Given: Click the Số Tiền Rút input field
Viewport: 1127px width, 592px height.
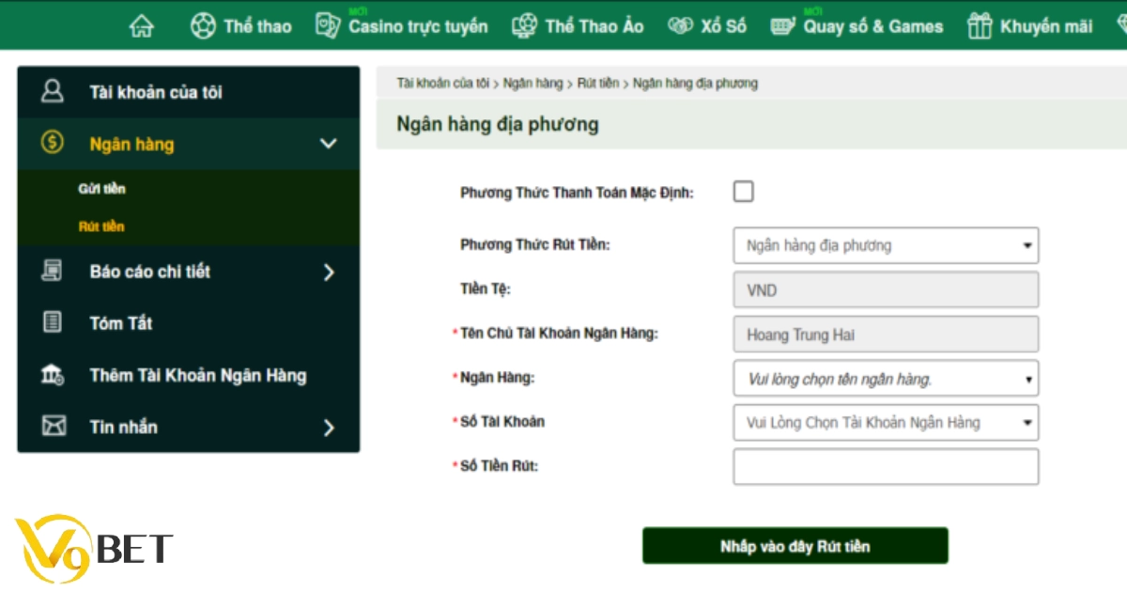Looking at the screenshot, I should [886, 466].
